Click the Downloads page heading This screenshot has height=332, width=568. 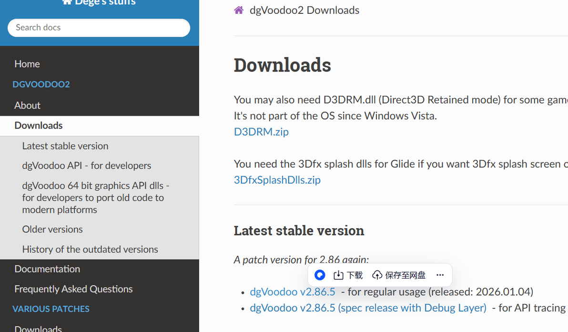coord(283,65)
